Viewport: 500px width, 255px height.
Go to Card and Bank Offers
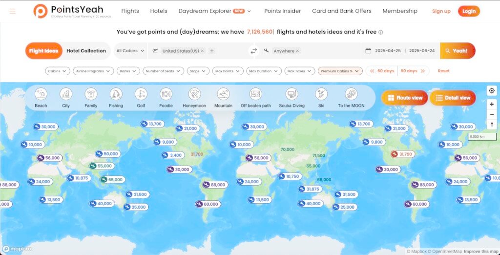pyautogui.click(x=341, y=11)
